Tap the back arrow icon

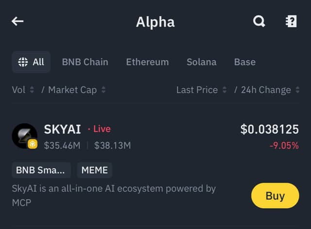(17, 21)
